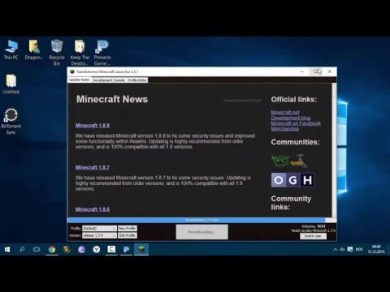390x292 pixels.
Task: Click the Communities heading
Action: pyautogui.click(x=295, y=142)
